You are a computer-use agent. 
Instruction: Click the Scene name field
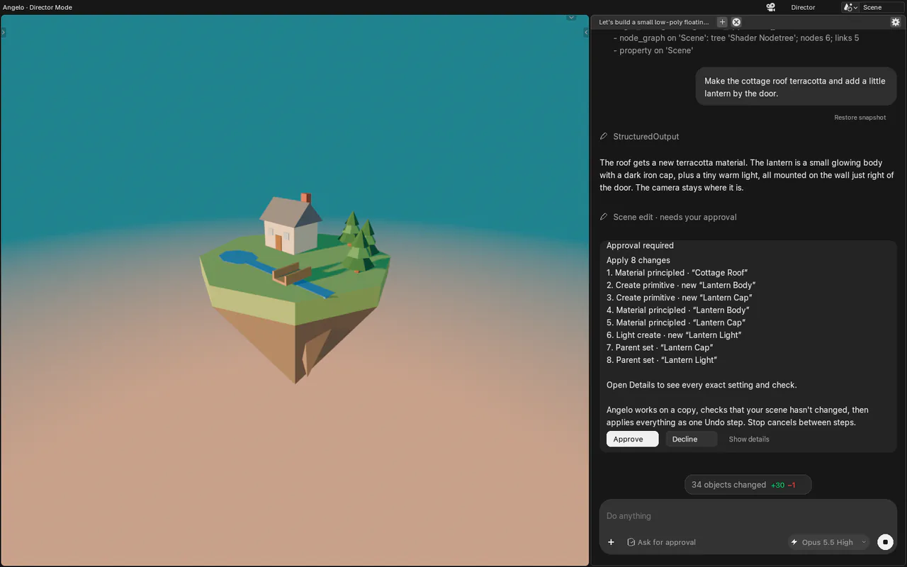882,7
